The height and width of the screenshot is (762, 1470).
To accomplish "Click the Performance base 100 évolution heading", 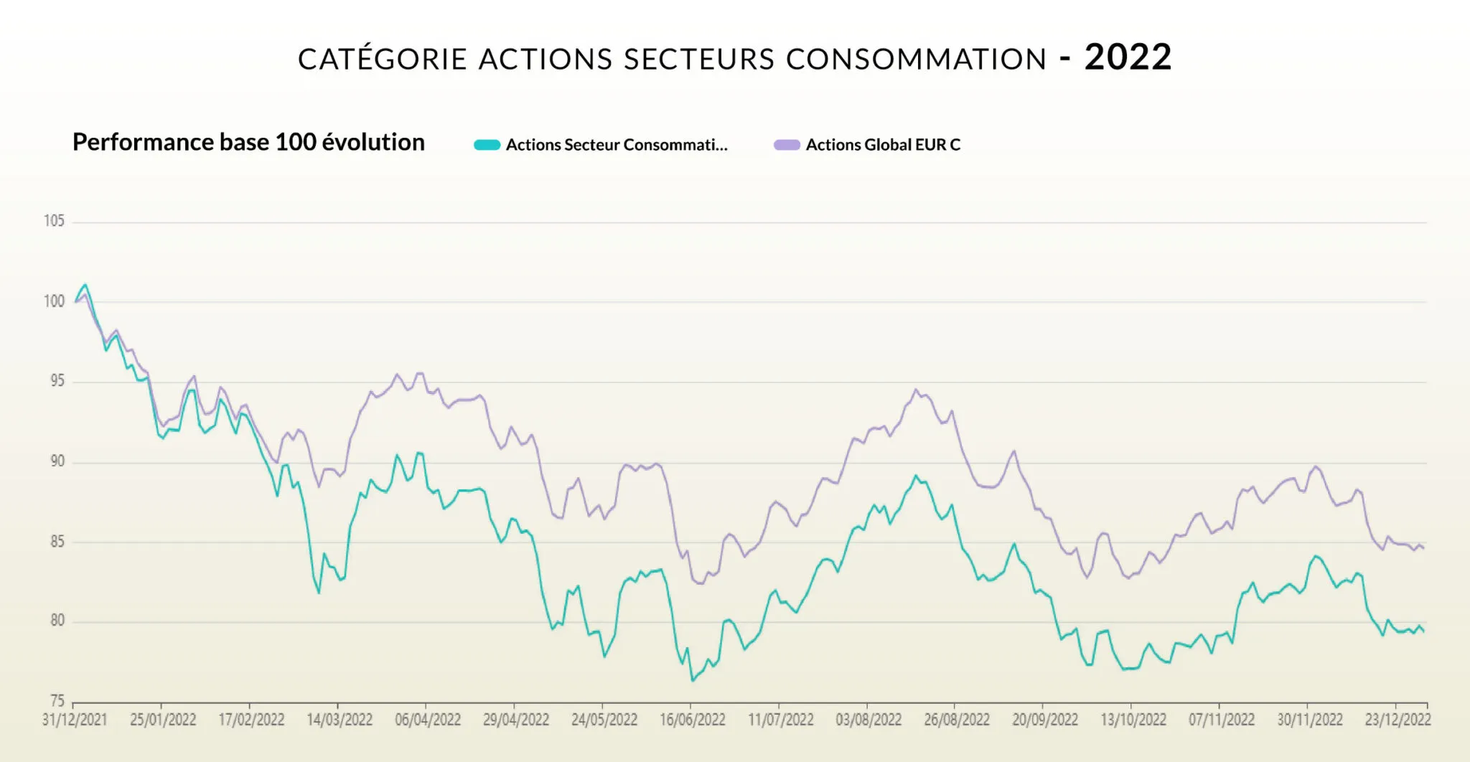I will [x=248, y=142].
